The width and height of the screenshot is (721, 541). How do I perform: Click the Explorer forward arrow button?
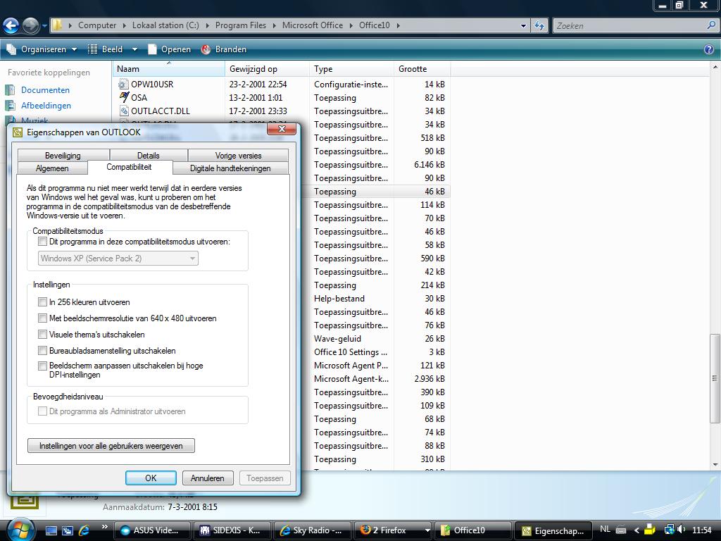click(x=31, y=25)
